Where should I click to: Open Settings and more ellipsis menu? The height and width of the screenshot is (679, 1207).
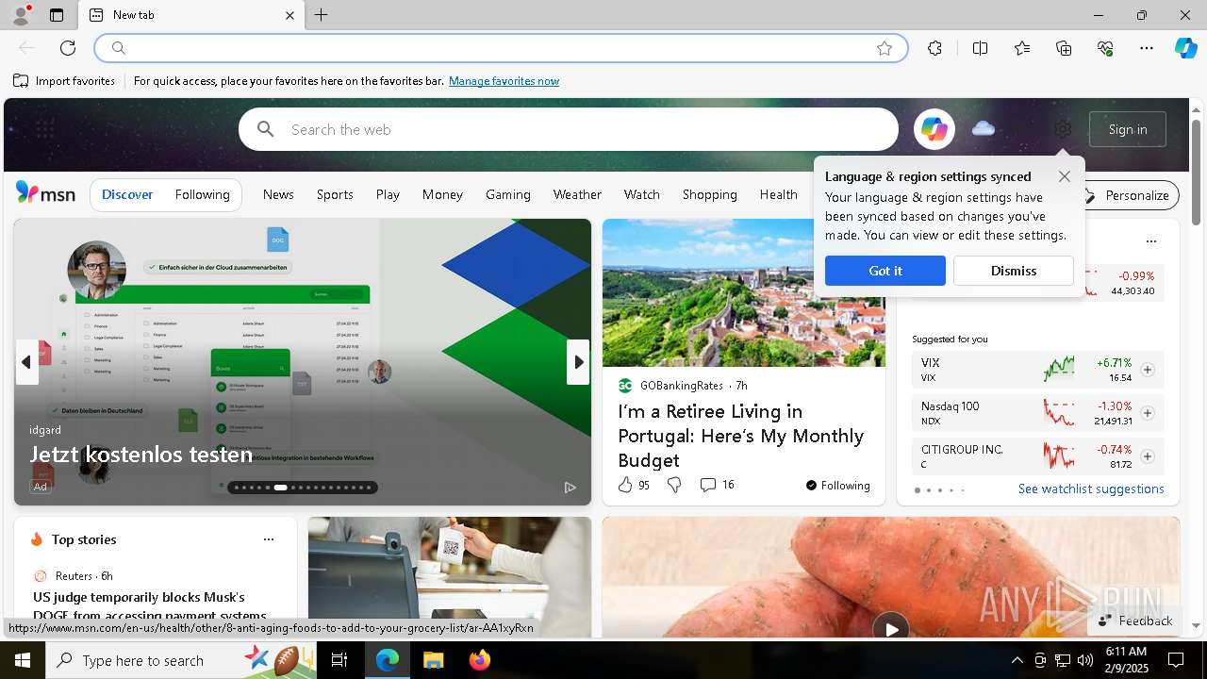1147,48
